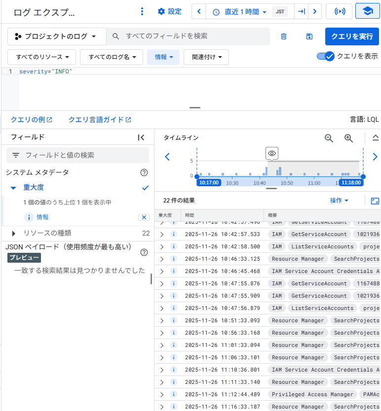Screen dimensions: 381x411
Task: Remove 情報 filter with X button
Action: (144, 217)
